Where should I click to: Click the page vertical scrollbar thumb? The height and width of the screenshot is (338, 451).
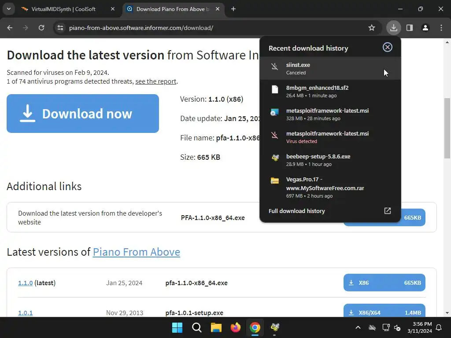click(447, 128)
